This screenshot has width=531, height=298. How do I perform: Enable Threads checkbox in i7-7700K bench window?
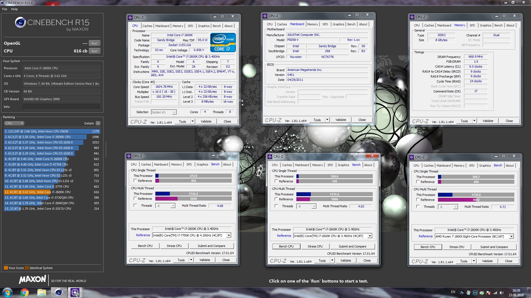pos(135,205)
